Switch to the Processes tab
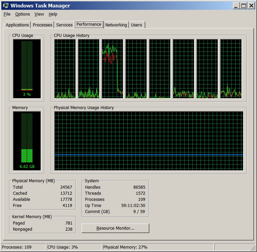This screenshot has width=257, height=252. coord(42,25)
